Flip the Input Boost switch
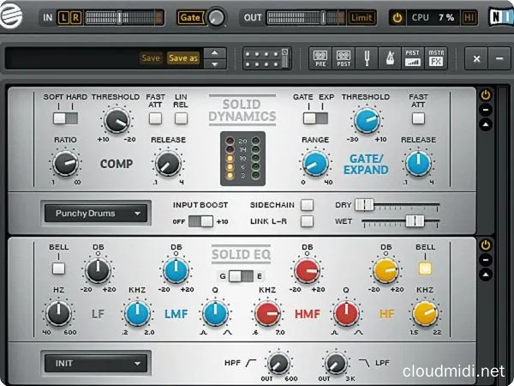 pyautogui.click(x=200, y=221)
